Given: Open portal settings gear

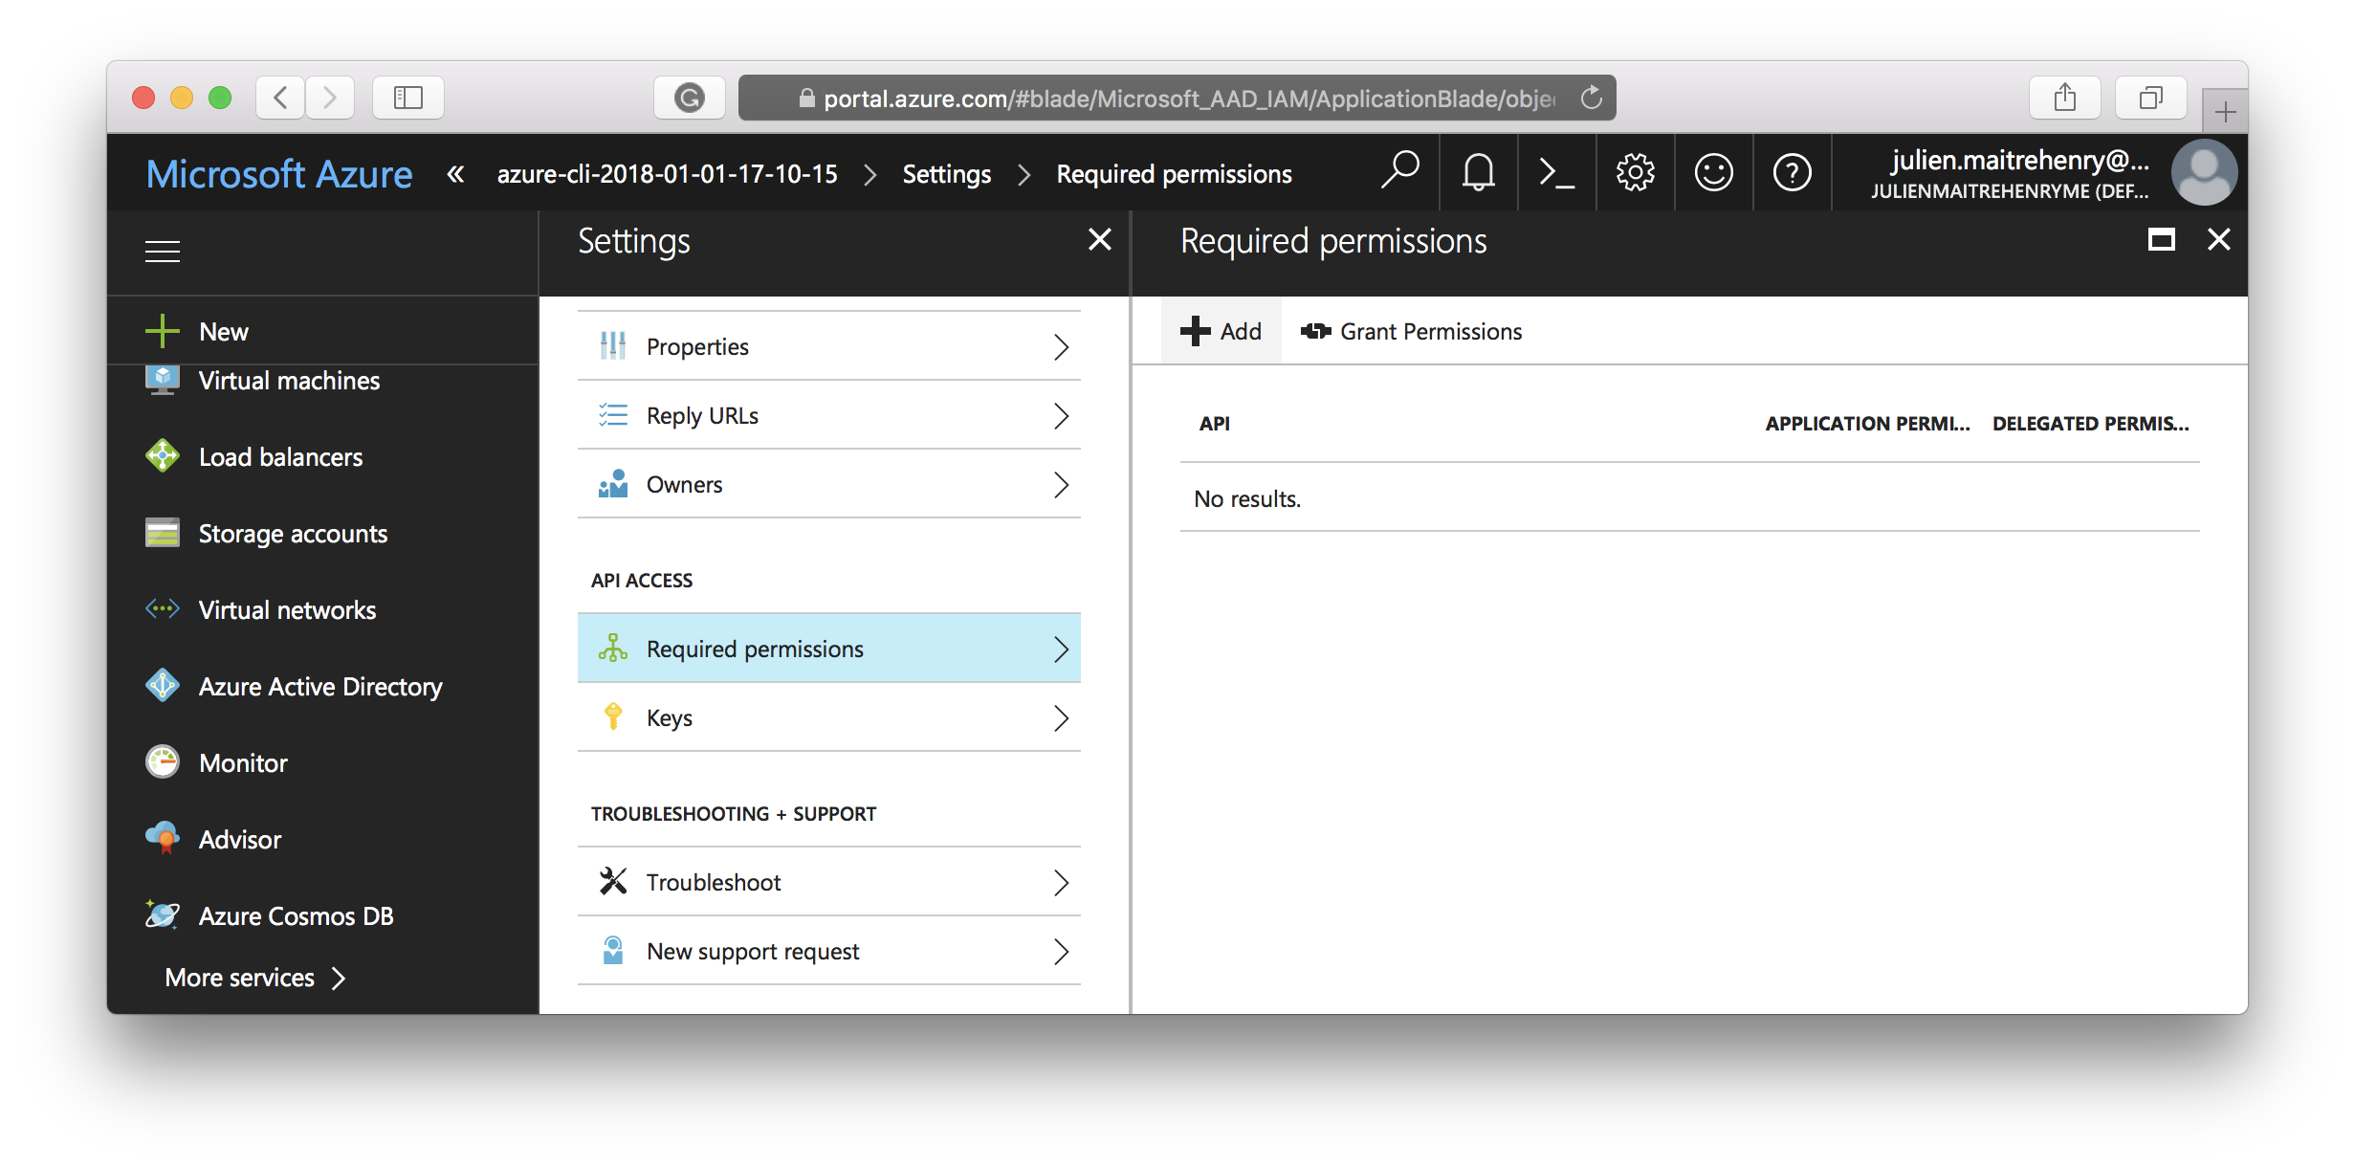Looking at the screenshot, I should 1635,172.
